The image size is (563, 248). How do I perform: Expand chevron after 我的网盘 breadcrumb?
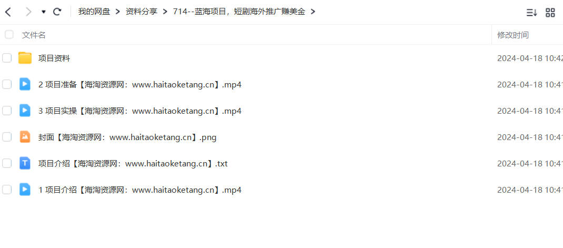(118, 12)
